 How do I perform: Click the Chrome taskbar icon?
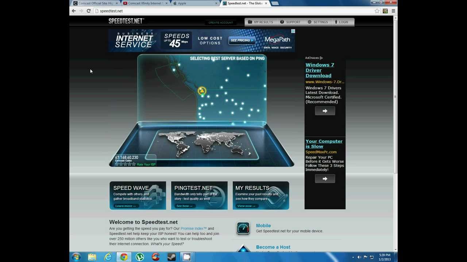click(x=124, y=257)
